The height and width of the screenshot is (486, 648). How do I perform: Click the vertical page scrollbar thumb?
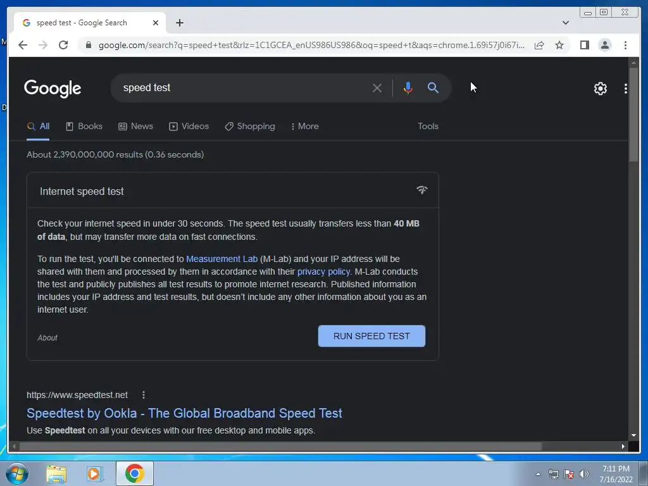pyautogui.click(x=633, y=114)
